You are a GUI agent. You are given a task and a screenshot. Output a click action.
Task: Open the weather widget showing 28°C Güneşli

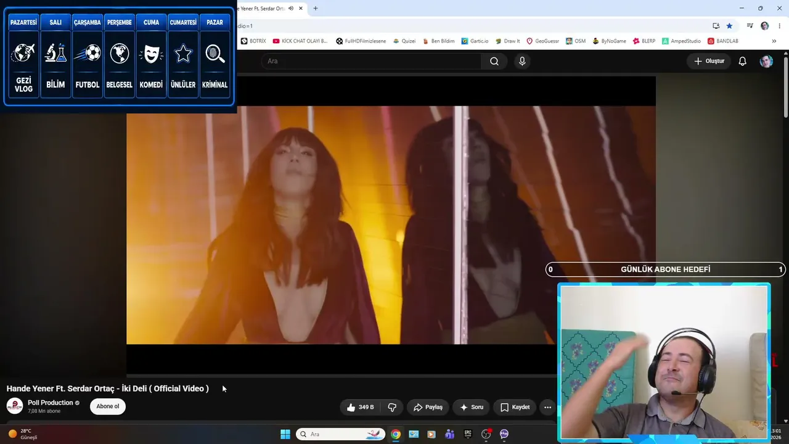point(23,434)
